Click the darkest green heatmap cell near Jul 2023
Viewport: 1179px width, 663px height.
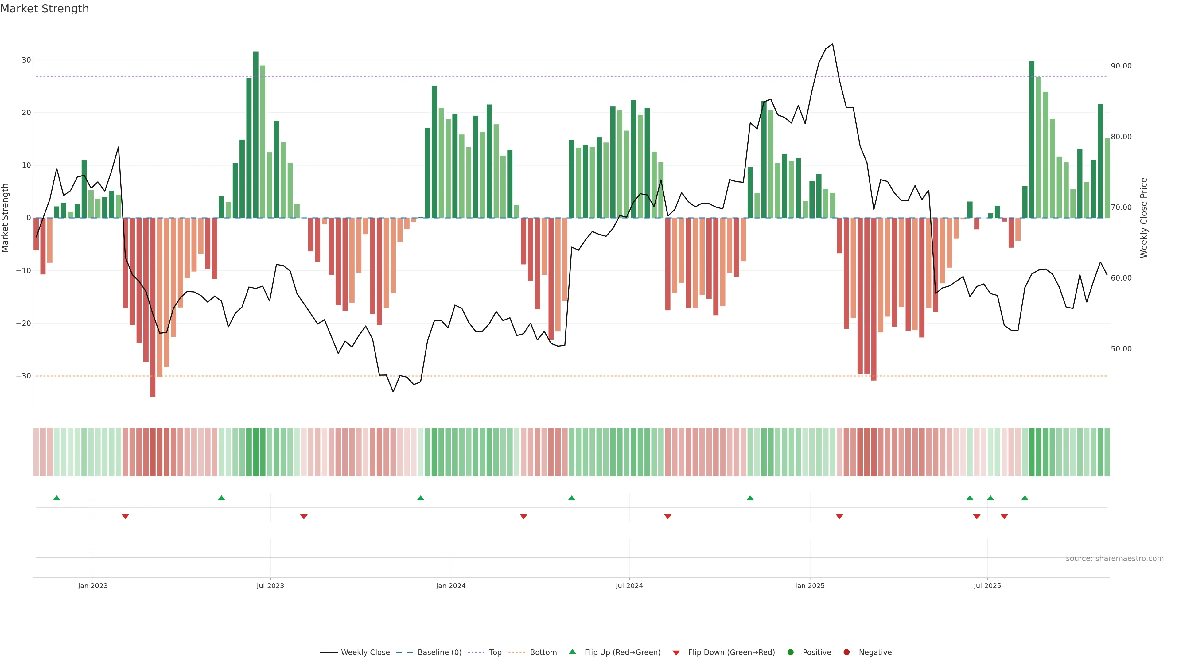(256, 452)
